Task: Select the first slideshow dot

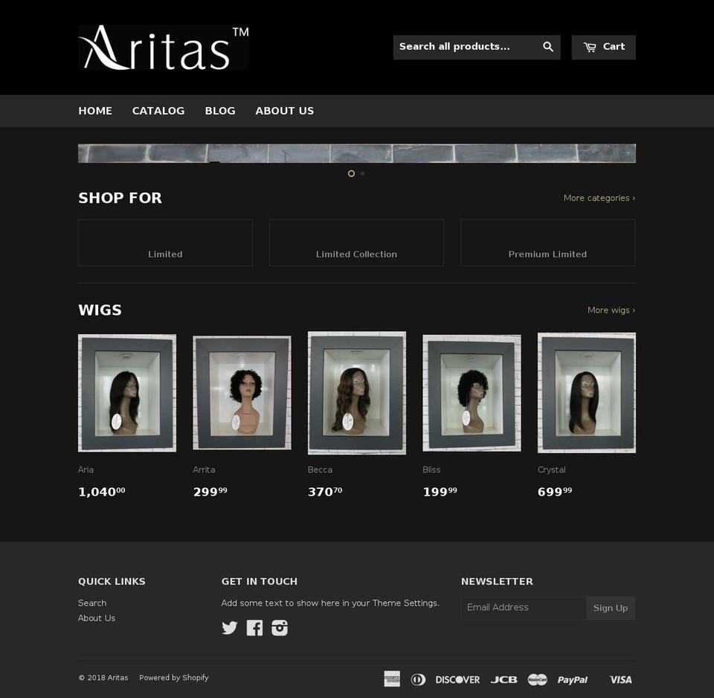Action: coord(351,173)
